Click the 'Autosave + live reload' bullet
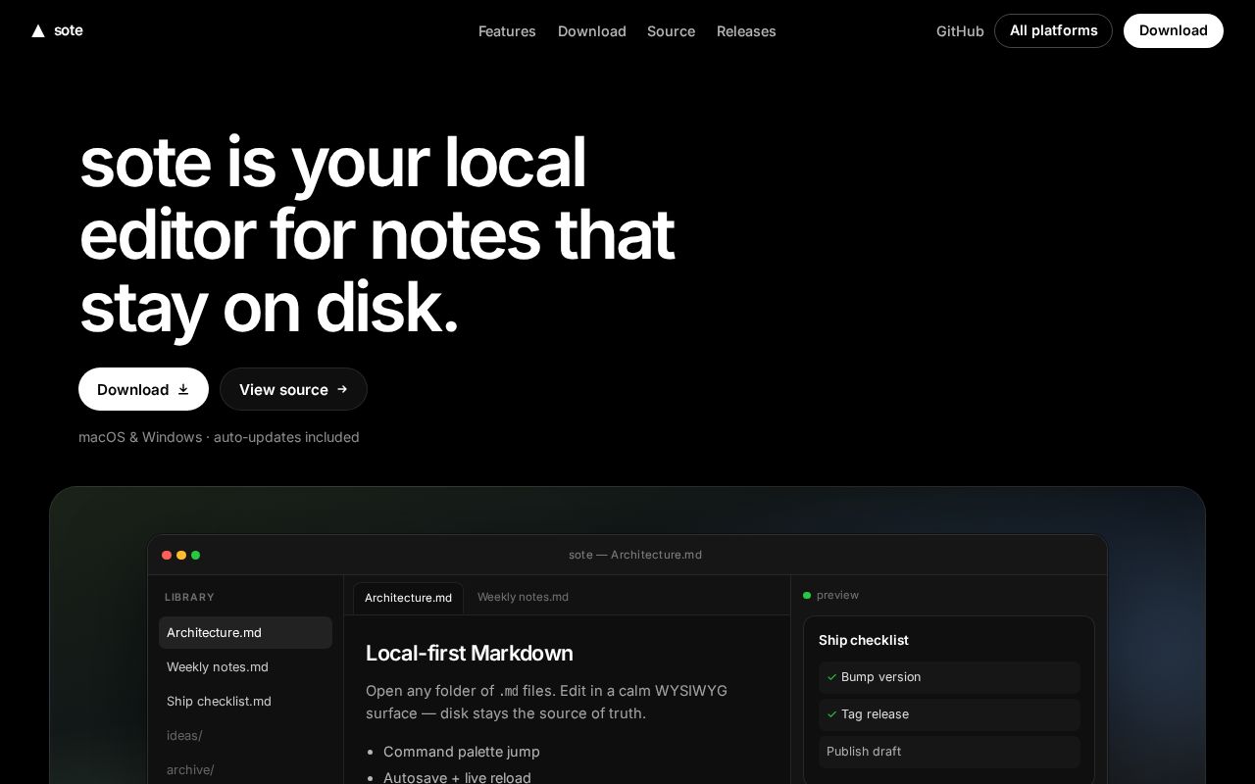Screen dimensions: 1255x784 [457, 777]
